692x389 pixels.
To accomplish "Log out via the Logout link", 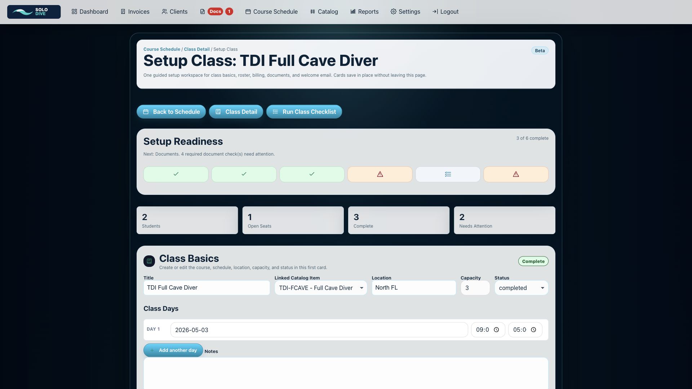I will click(x=445, y=12).
